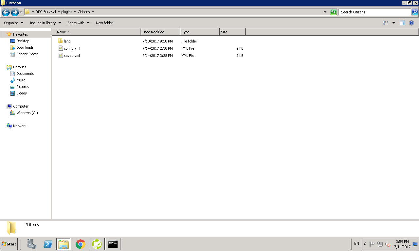This screenshot has height=251, width=419.
Task: Switch to the command prompt window
Action: point(113,244)
